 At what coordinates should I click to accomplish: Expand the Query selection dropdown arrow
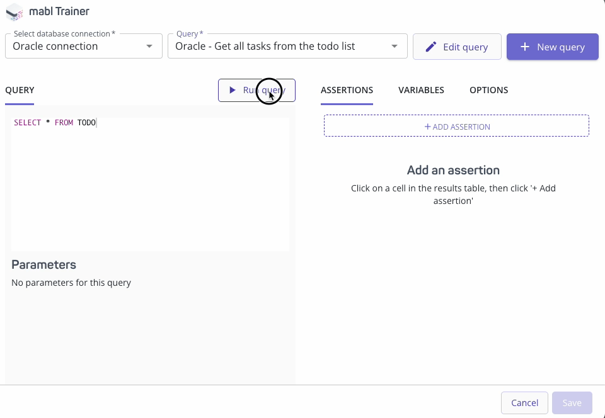tap(395, 47)
